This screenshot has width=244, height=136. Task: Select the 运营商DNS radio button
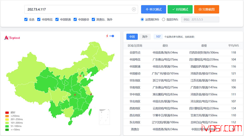tap(142, 20)
